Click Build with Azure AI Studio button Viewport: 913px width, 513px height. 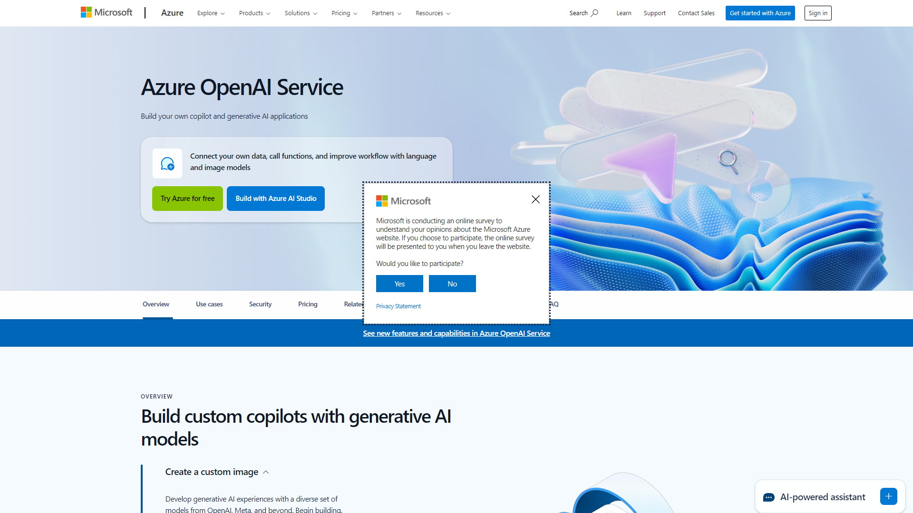(x=276, y=198)
